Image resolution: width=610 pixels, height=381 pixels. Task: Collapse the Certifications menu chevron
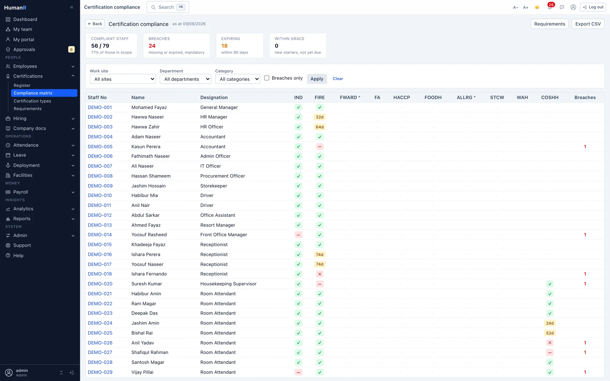click(73, 76)
